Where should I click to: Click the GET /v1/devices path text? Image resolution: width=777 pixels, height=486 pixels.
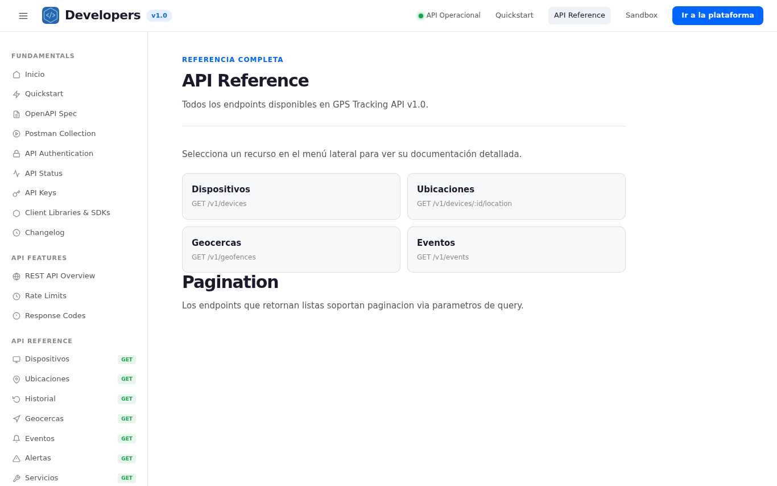tap(219, 204)
